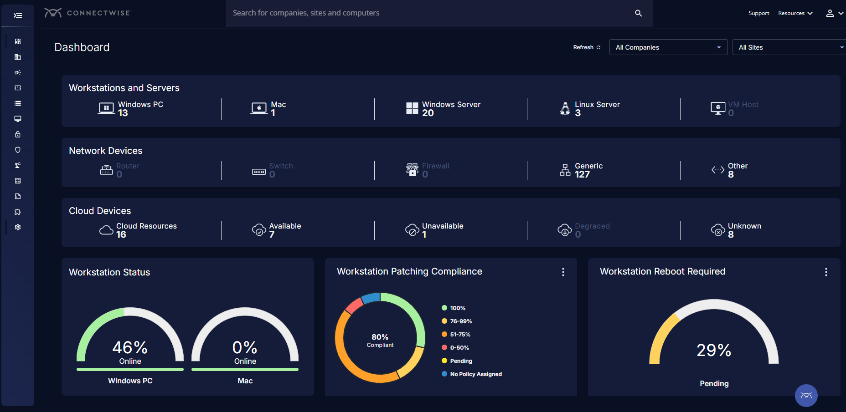Open the robotic arm automation icon in sidebar
This screenshot has width=846, height=412.
coord(18,165)
